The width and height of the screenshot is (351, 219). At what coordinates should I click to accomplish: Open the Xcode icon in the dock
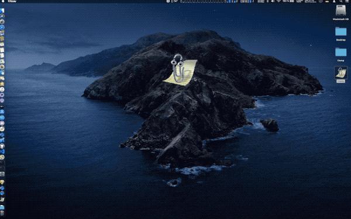(2, 140)
